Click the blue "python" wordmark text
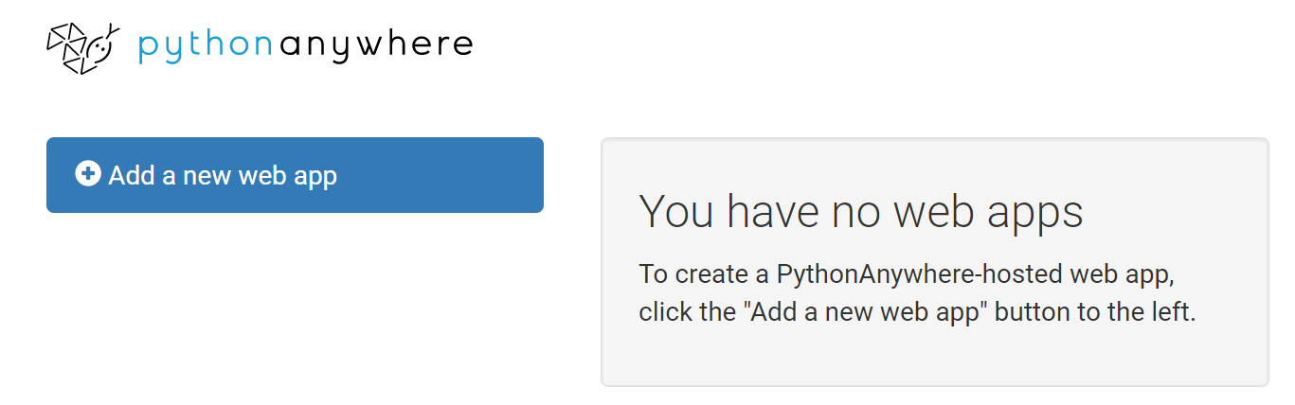 [206, 46]
